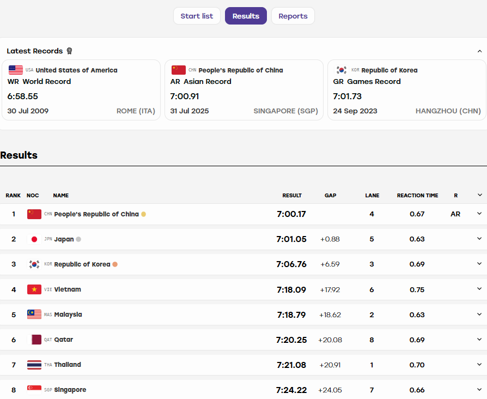Screen dimensions: 487x399
Task: Open the Start list tab
Action: tap(197, 16)
